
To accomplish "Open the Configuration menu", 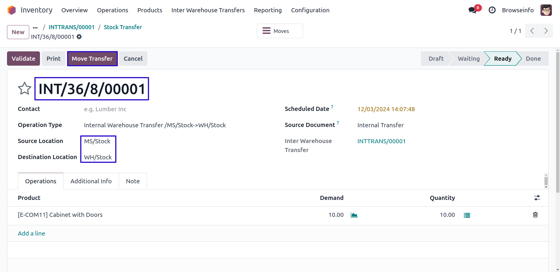I will pyautogui.click(x=310, y=10).
